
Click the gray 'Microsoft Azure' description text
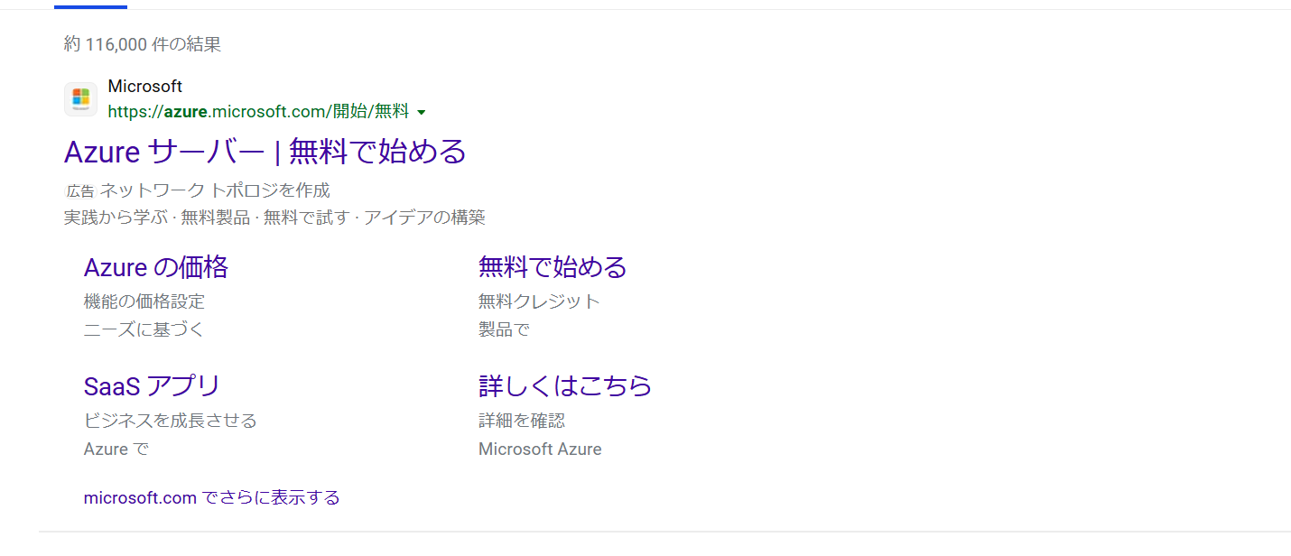[539, 449]
